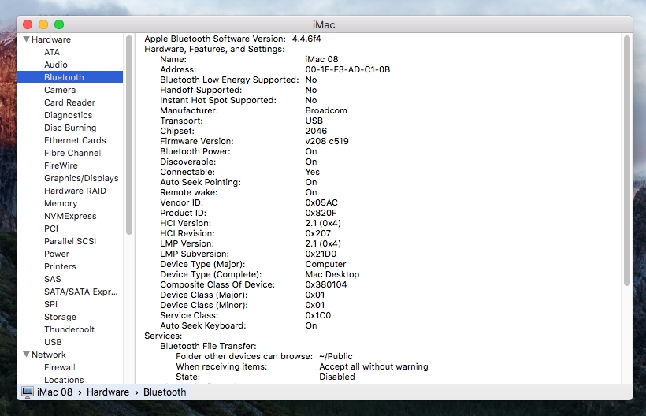Select the highlighted Bluetooth sidebar item
Viewport: 646px width, 416px height.
[69, 77]
